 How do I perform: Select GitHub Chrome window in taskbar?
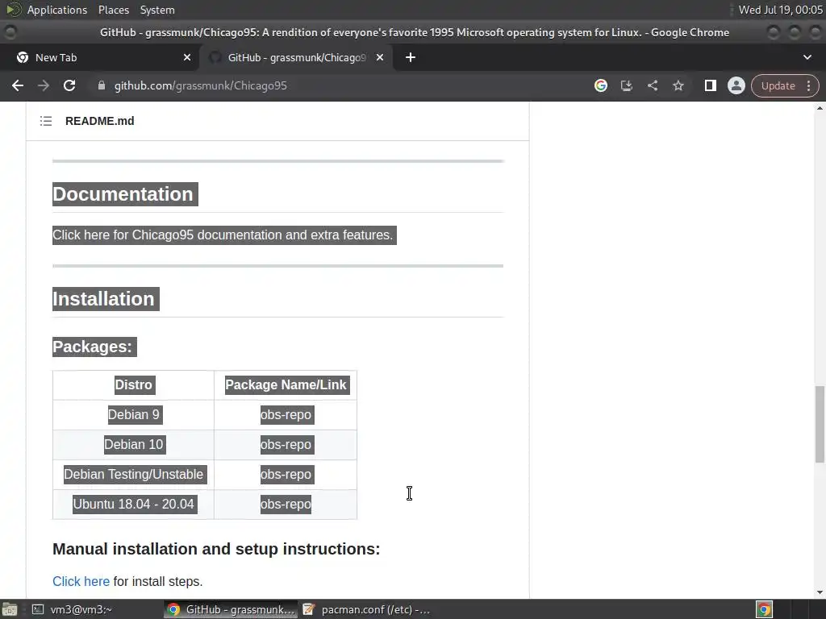(231, 609)
